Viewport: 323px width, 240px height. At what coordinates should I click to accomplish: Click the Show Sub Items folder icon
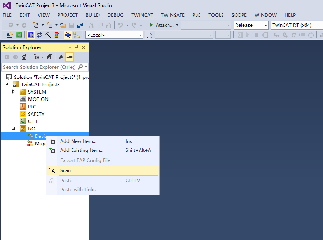point(77,35)
